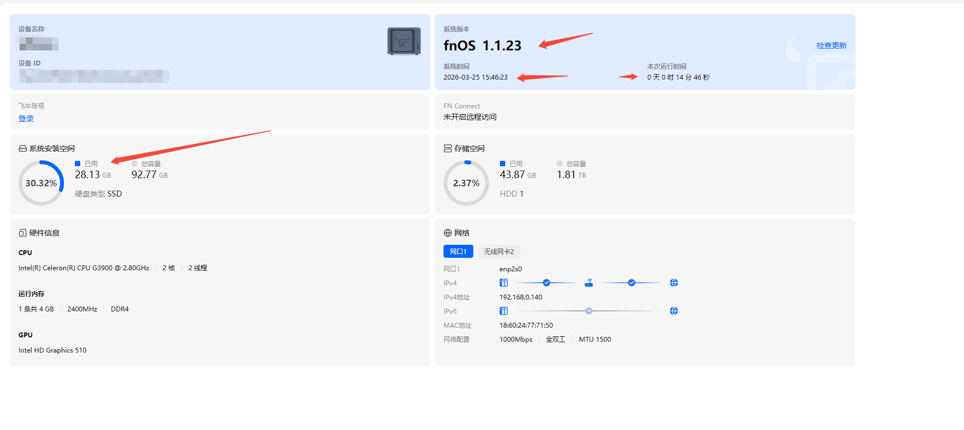Click the 1.81 TB total capacity value
The height and width of the screenshot is (430, 964).
571,174
